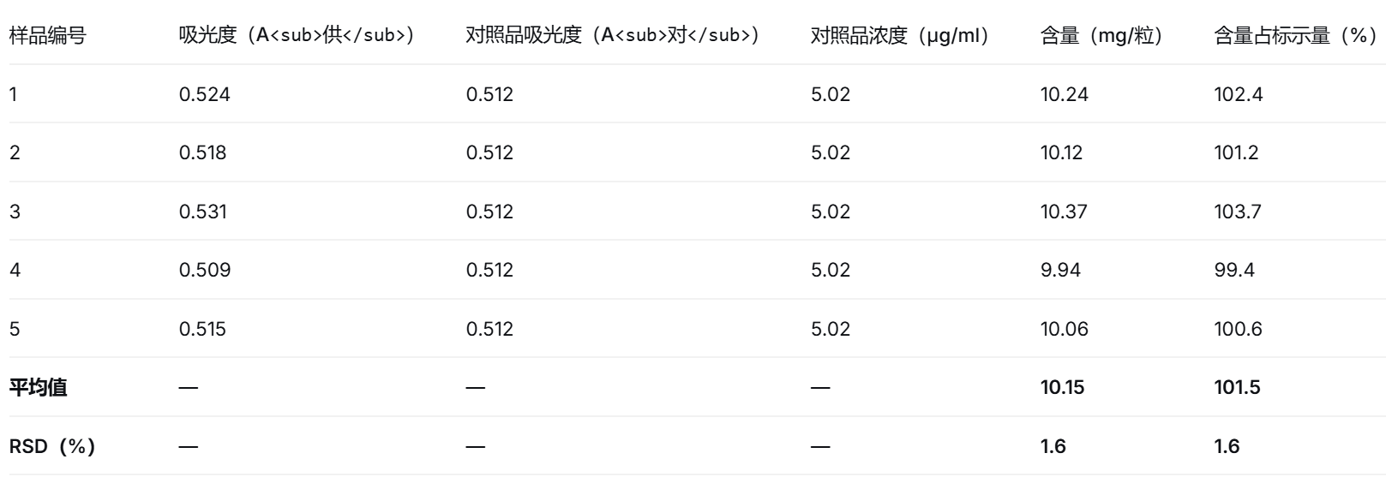Select absorbance value 0.518 in sample 2

coord(203,152)
